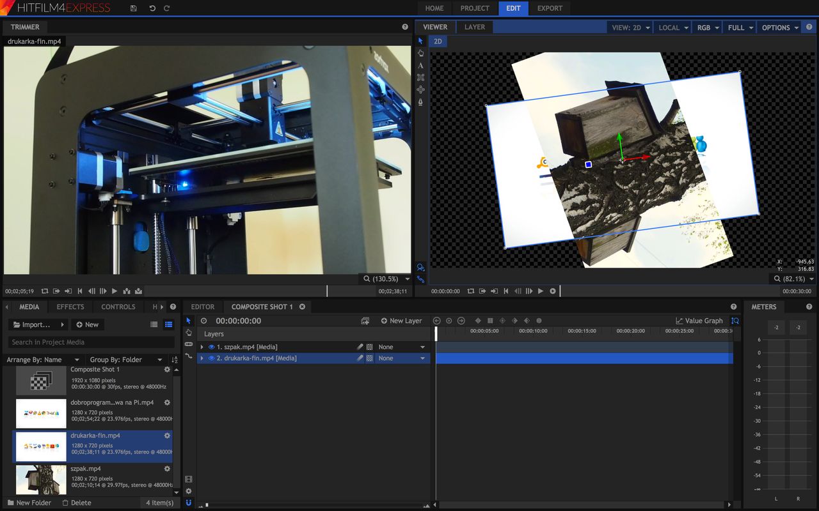Switch media panel to list view icon
Image resolution: width=819 pixels, height=511 pixels.
pos(154,324)
